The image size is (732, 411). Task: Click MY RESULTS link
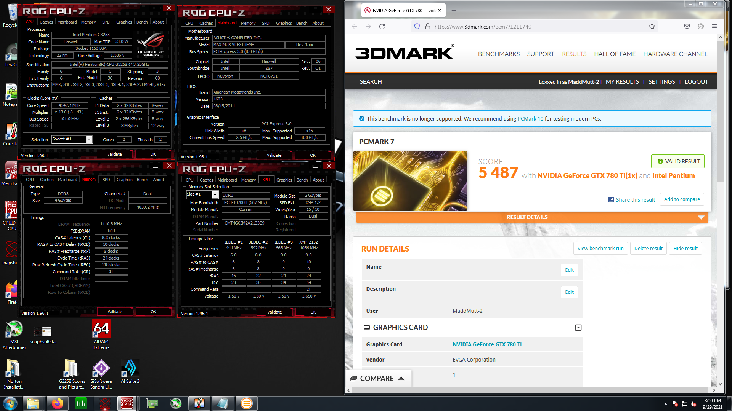pos(622,82)
